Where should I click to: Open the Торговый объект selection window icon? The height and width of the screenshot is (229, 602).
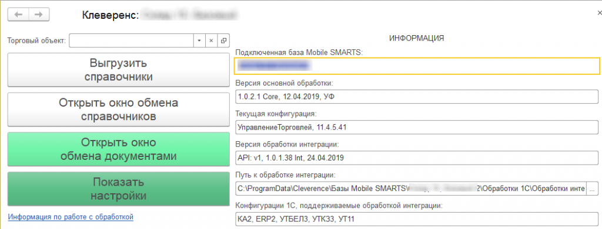223,40
